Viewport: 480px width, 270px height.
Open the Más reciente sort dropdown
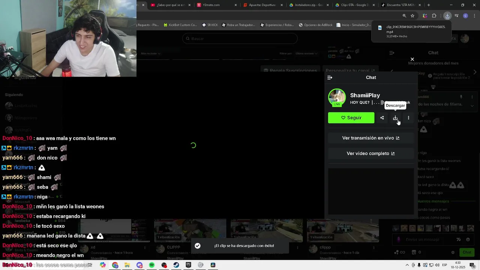(151, 54)
